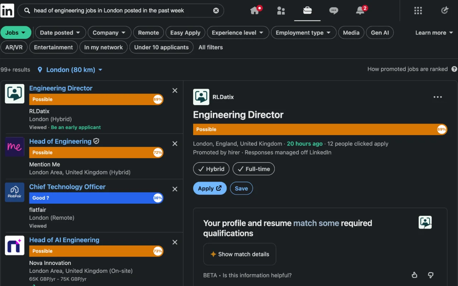Open the Jobs category dropdown
Viewport: 458px width, 286px height.
16,33
